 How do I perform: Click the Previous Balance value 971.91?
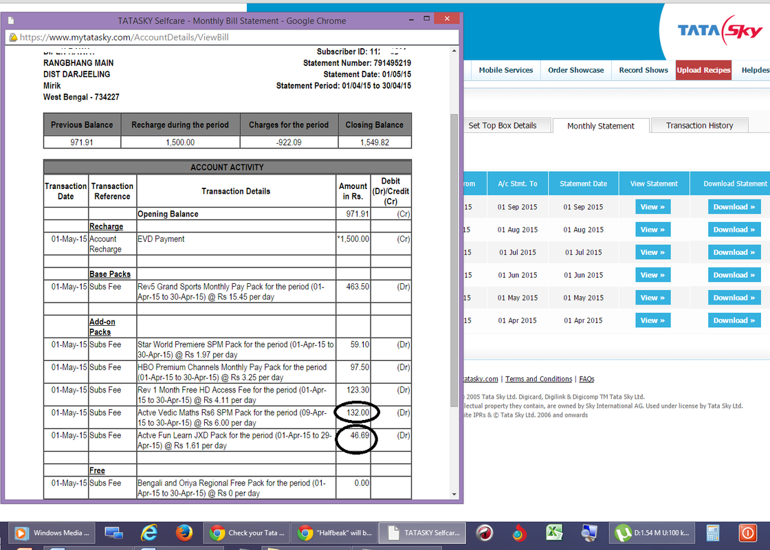pyautogui.click(x=82, y=142)
